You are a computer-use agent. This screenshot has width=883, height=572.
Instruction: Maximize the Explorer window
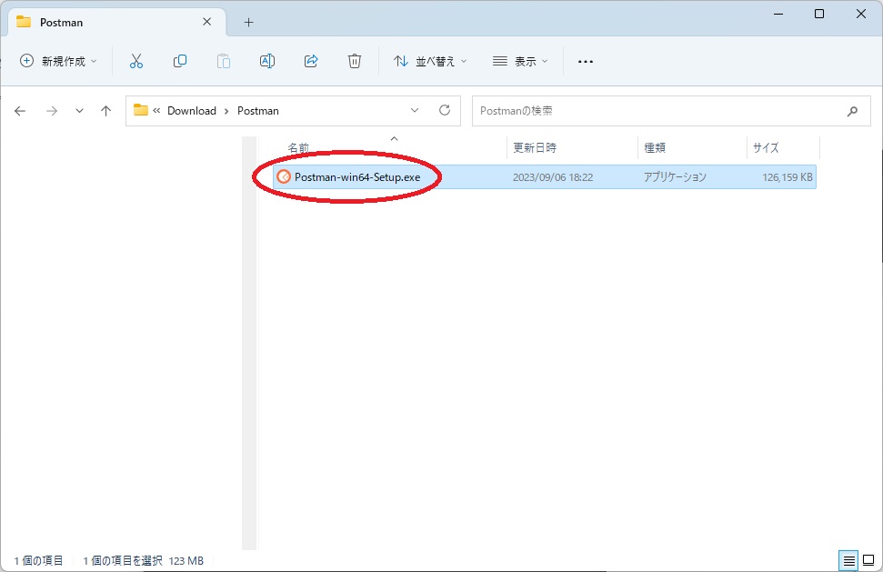[819, 14]
